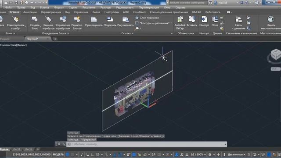Click the Каркас visual style label
Screen dimensions: 281x158
click(x=22, y=45)
